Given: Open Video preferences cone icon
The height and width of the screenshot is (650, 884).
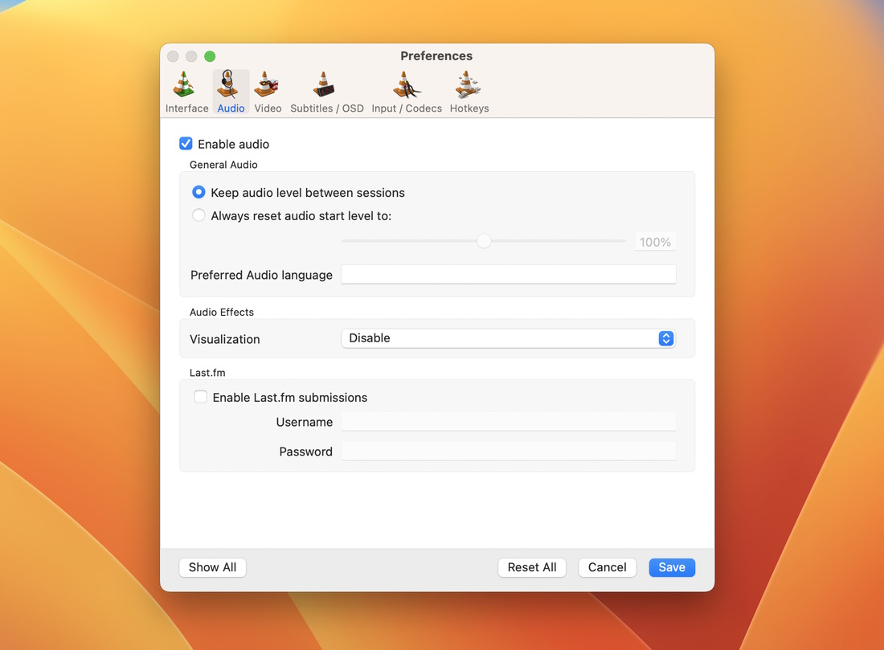Looking at the screenshot, I should coord(267,85).
